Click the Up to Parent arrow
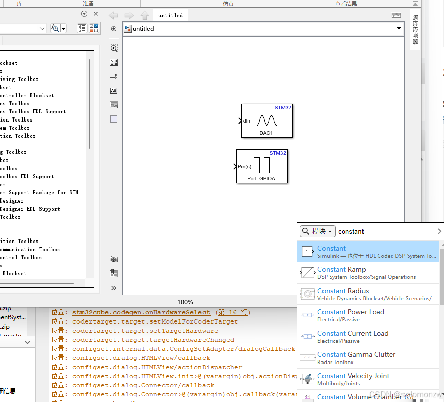Image resolution: width=444 pixels, height=402 pixels. point(145,15)
